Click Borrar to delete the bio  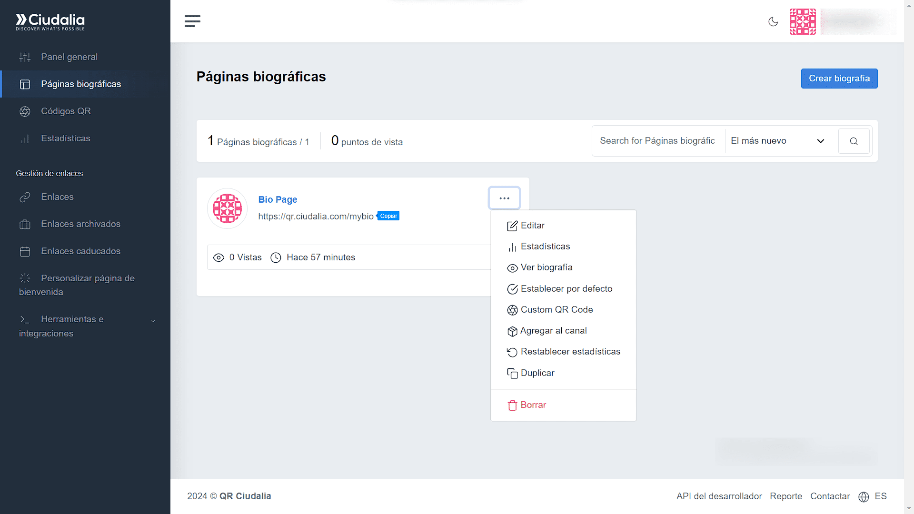[x=533, y=405]
